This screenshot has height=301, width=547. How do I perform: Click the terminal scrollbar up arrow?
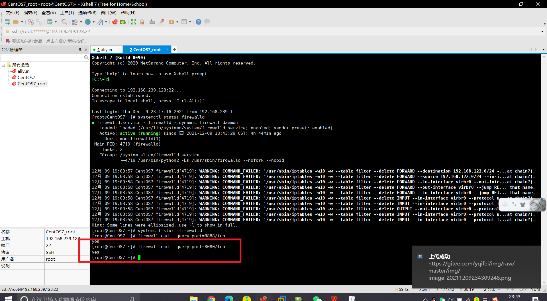click(x=544, y=57)
